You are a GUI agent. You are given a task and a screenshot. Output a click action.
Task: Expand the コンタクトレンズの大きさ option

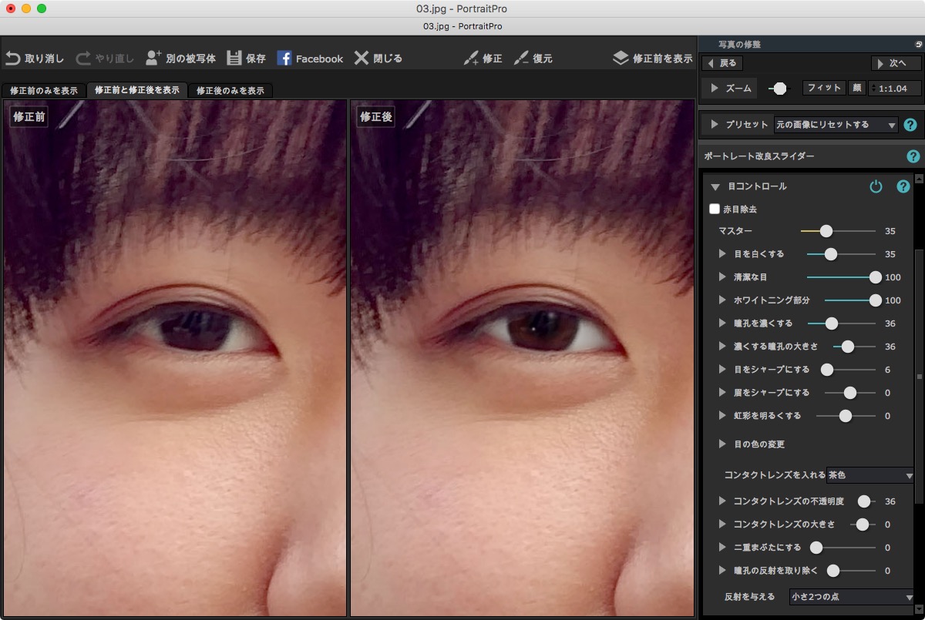click(x=722, y=524)
